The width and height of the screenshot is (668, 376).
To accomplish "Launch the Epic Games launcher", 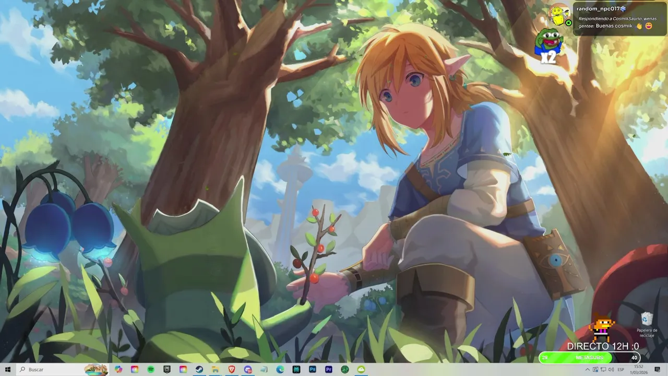I will tap(167, 369).
